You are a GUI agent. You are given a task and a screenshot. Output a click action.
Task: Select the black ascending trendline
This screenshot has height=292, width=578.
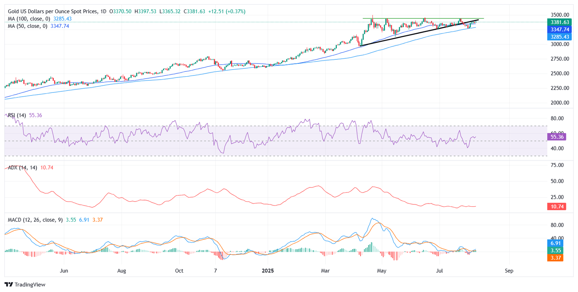pos(414,33)
